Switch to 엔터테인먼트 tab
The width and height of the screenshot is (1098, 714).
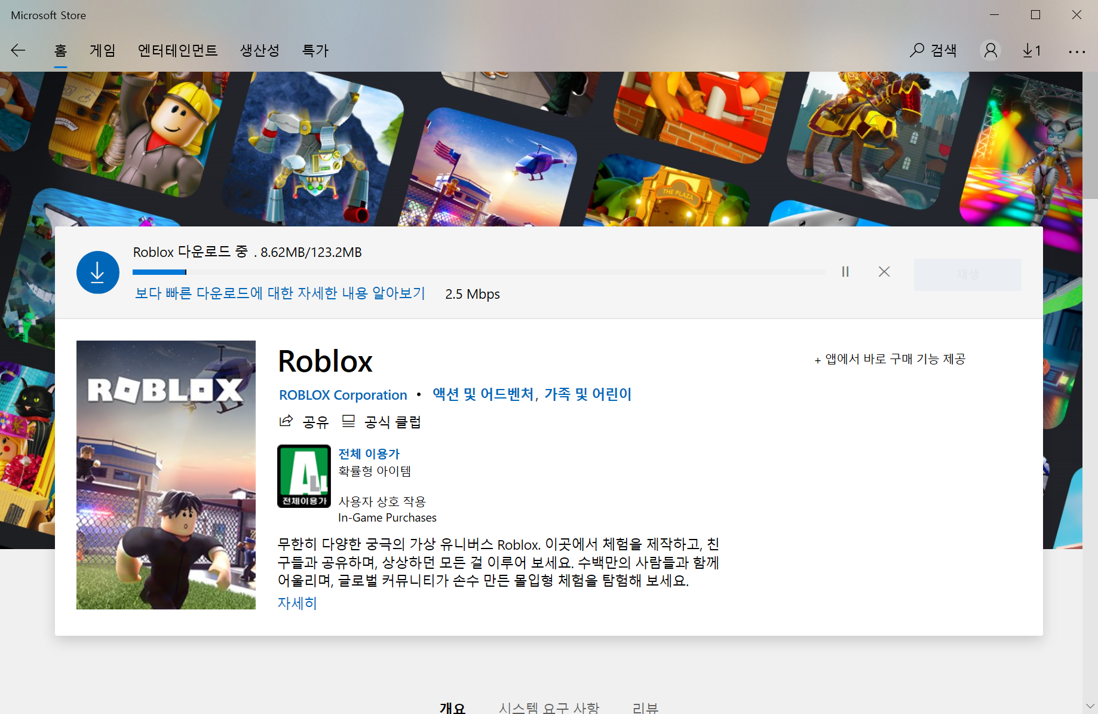(177, 51)
